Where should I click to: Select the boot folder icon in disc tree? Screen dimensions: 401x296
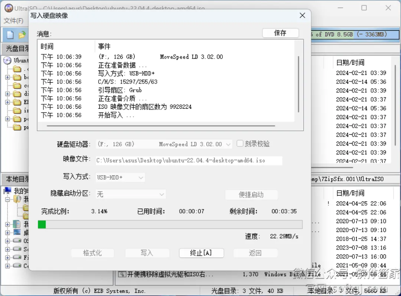[17, 77]
